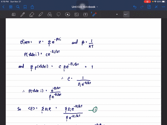
Task: Open the three-dot more options menu
Action: point(163,7)
